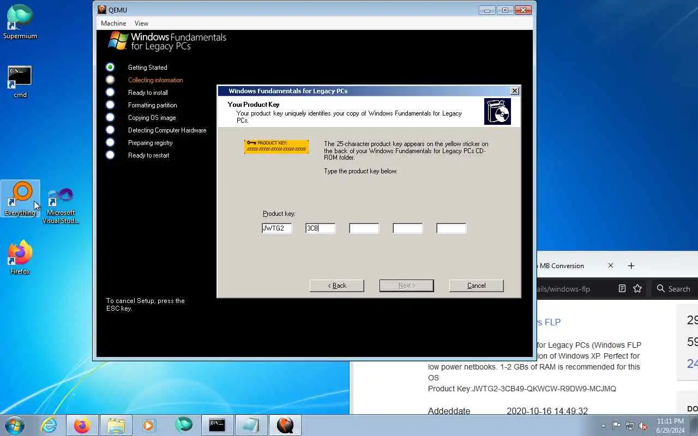Click the Windows Fundamentals for Legacy PCs logo
698x436 pixels.
coord(167,42)
